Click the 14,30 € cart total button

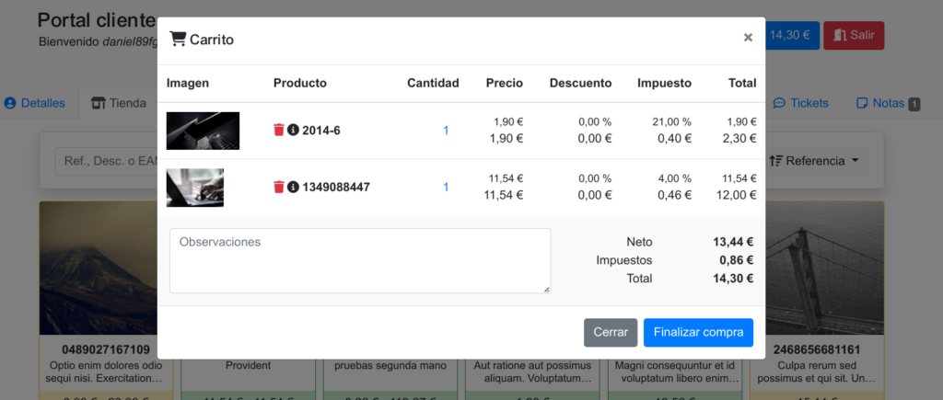coord(791,36)
